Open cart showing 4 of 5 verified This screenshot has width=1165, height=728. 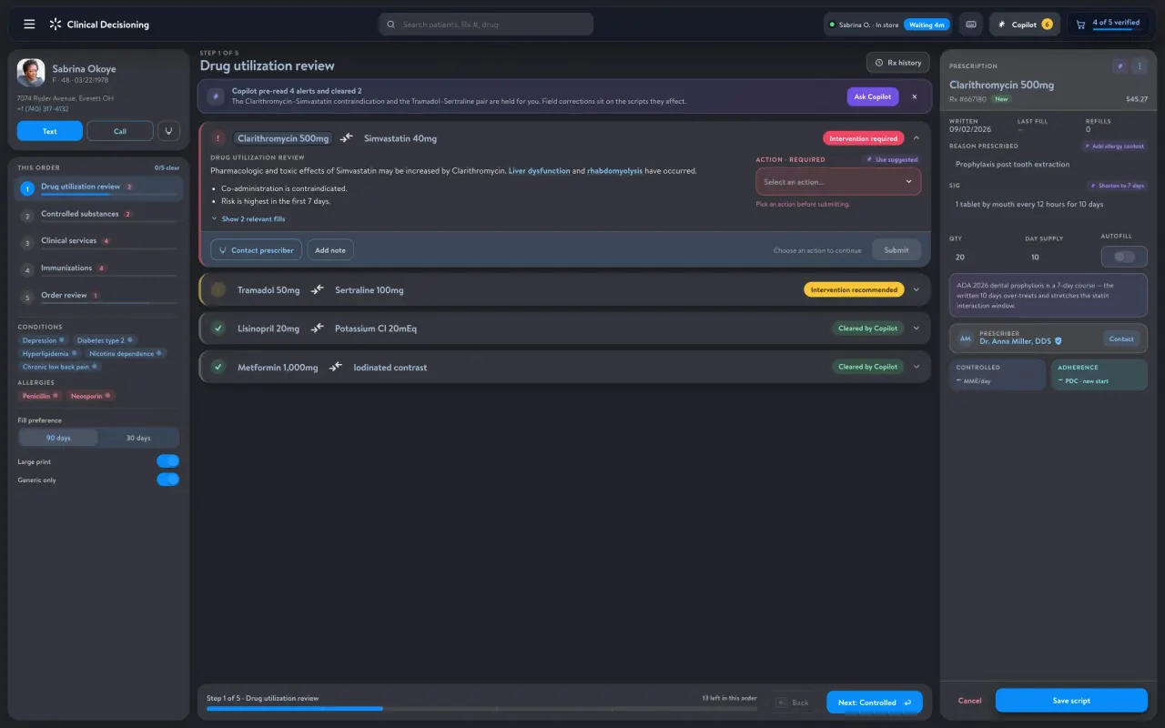click(1107, 25)
